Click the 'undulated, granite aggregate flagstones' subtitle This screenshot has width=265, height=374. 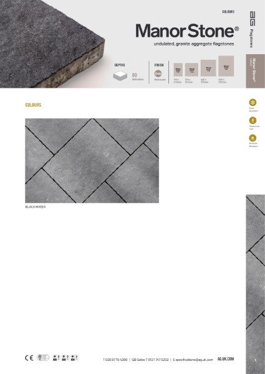pos(194,44)
